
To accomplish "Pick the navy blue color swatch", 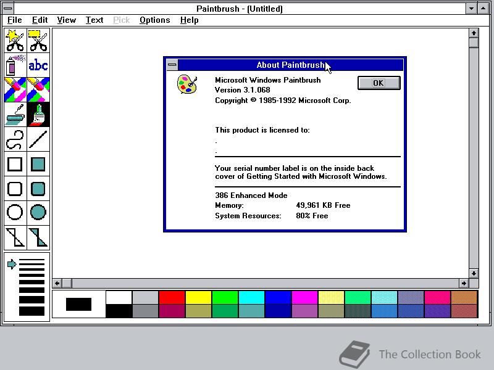I will click(x=278, y=311).
